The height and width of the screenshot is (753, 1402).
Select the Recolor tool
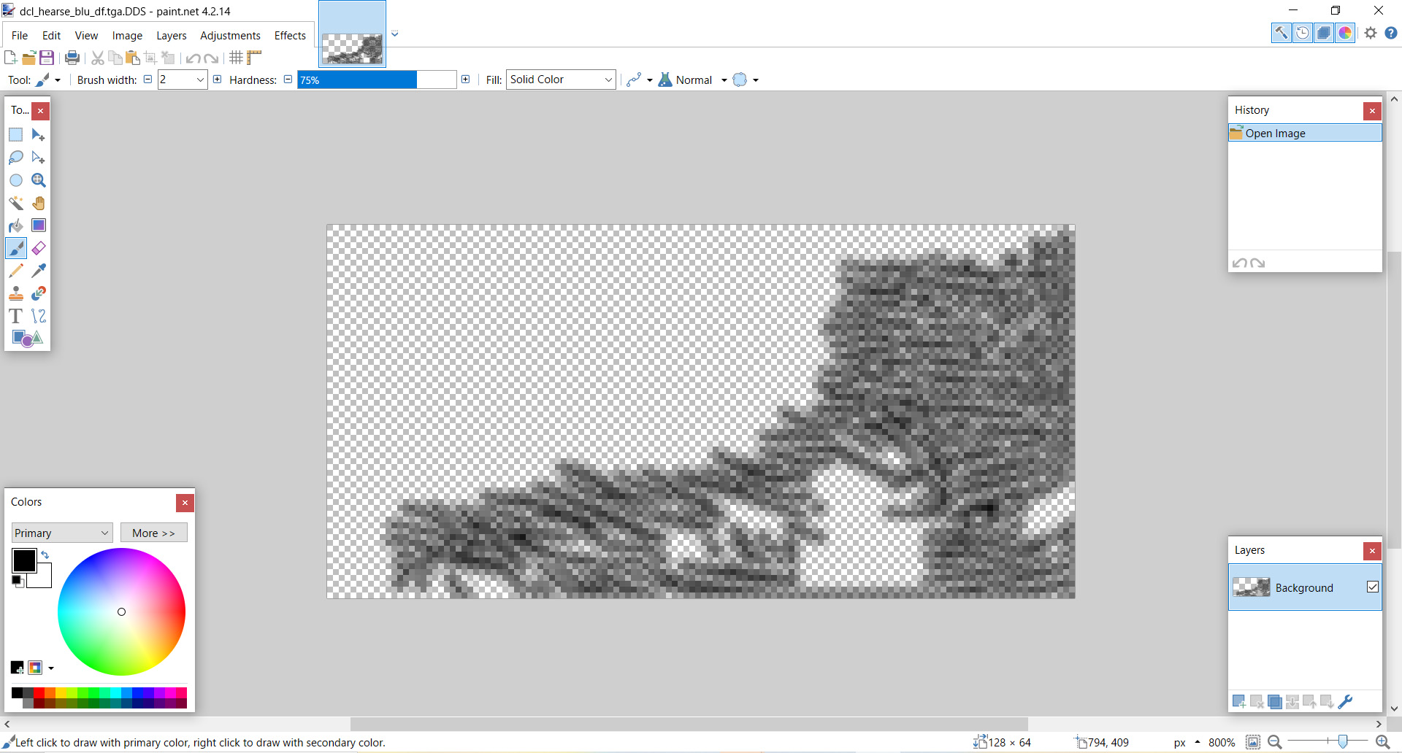point(39,293)
